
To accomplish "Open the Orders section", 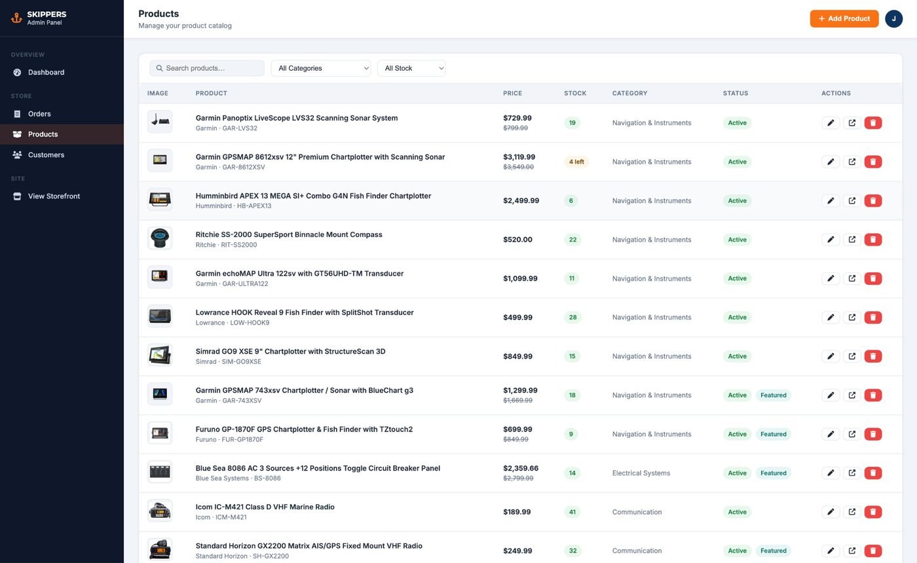I will pos(62,114).
